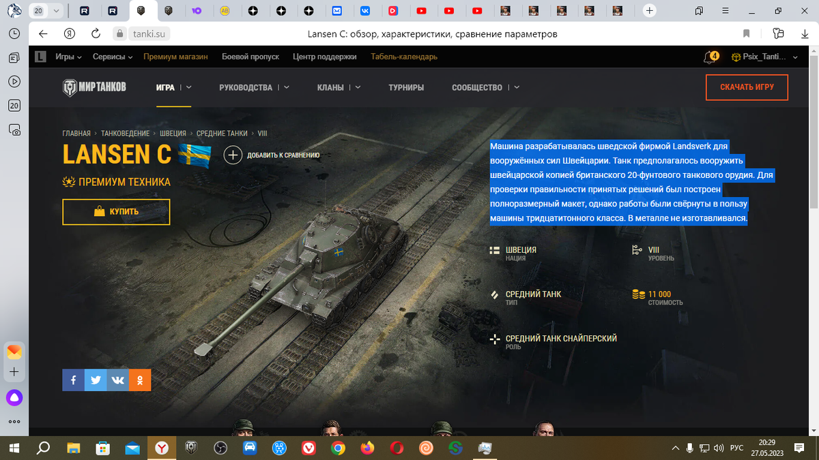The width and height of the screenshot is (819, 460).
Task: Expand the Игры dropdown menu
Action: 68,57
